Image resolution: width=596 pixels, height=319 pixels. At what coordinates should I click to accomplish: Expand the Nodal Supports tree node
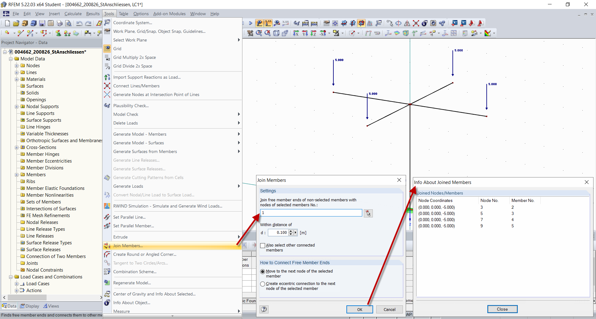click(17, 107)
